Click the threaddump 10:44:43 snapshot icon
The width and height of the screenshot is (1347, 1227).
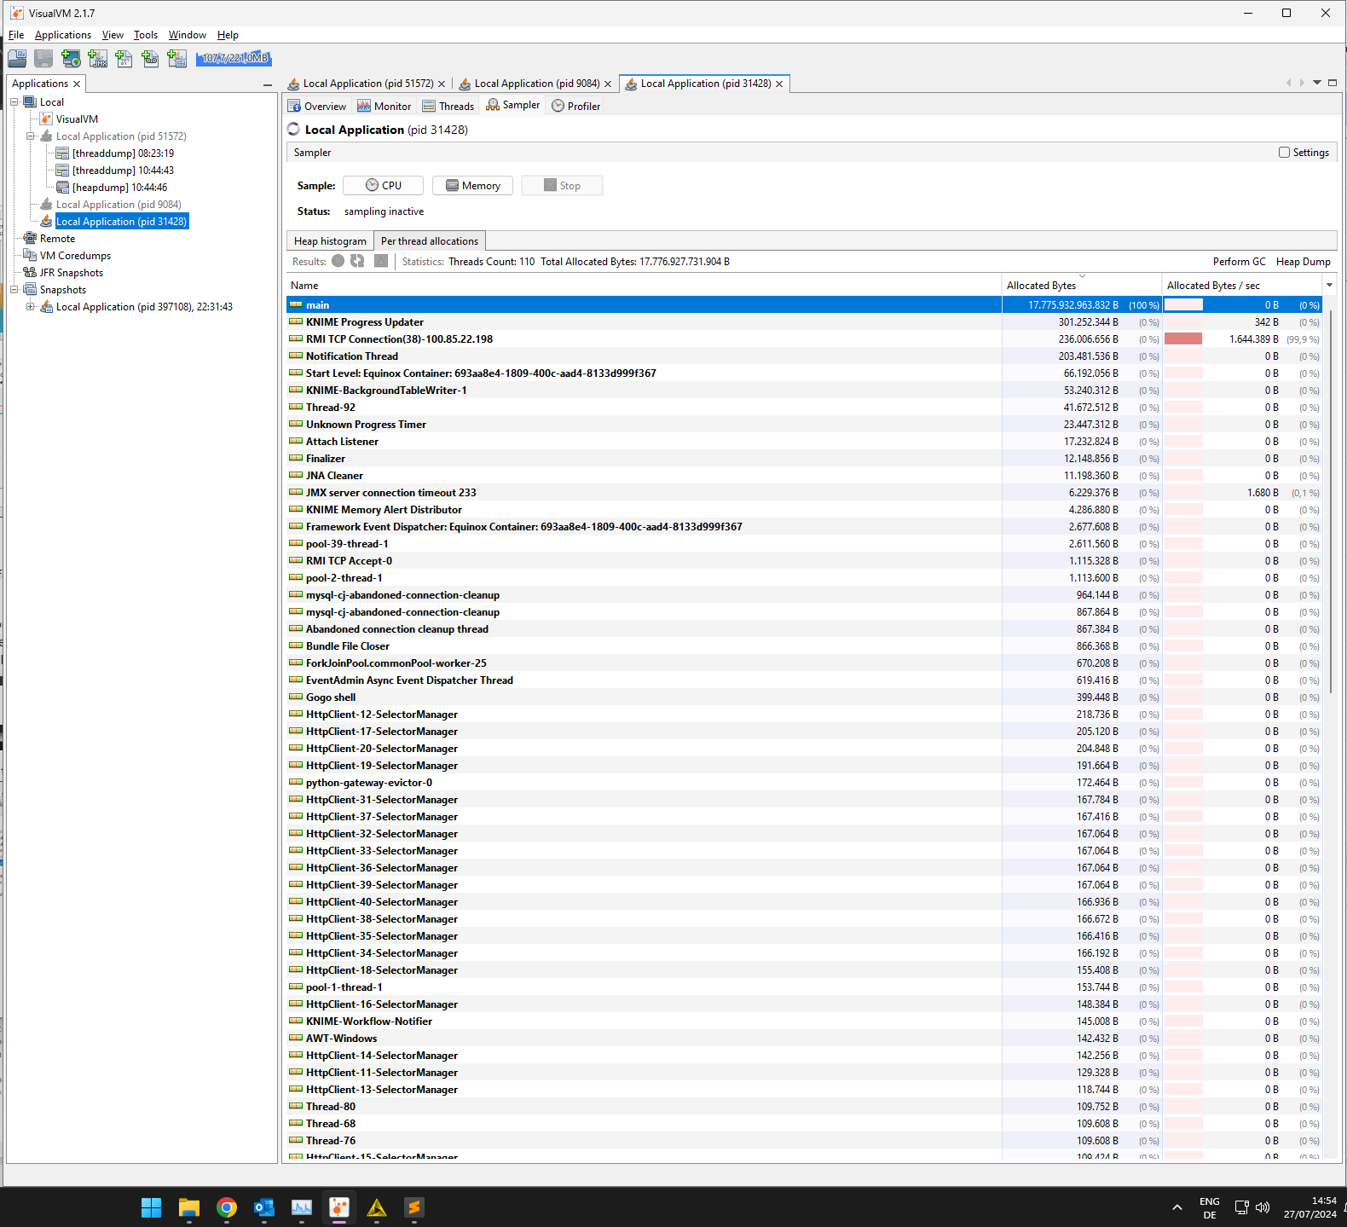point(62,170)
